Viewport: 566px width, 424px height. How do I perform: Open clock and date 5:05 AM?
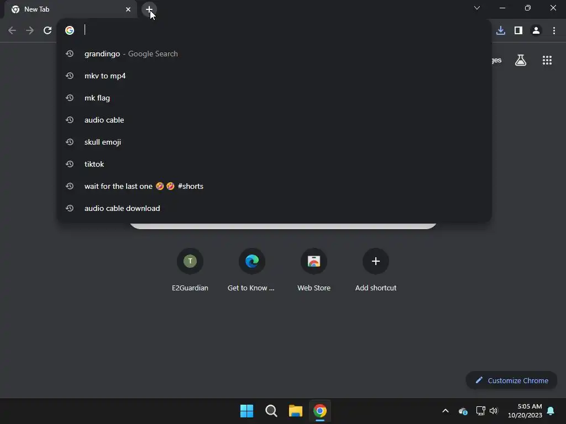[x=525, y=411]
